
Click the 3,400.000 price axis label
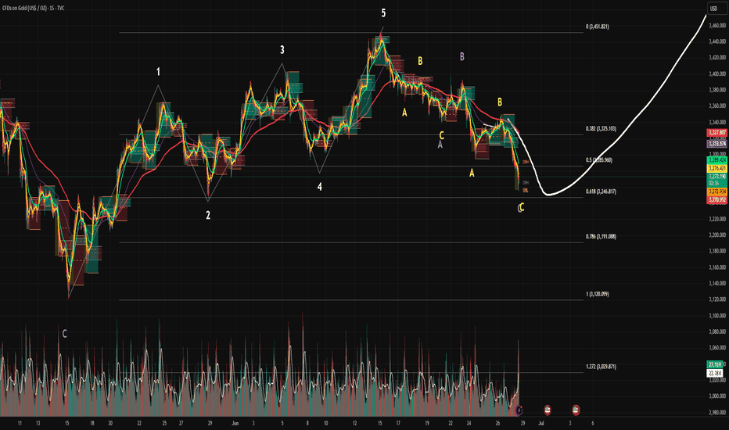717,74
